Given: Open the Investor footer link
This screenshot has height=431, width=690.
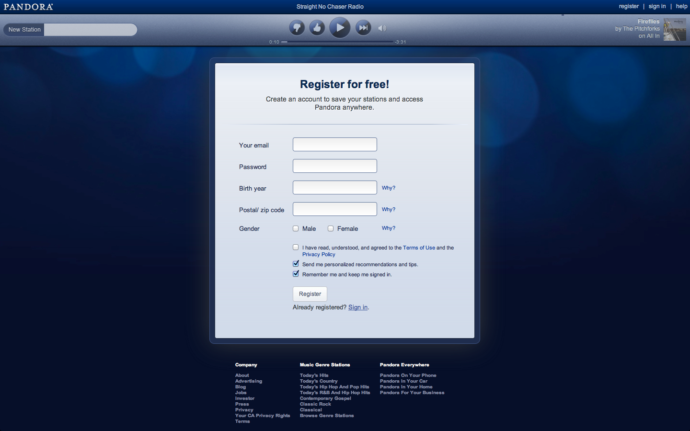Looking at the screenshot, I should pos(245,398).
